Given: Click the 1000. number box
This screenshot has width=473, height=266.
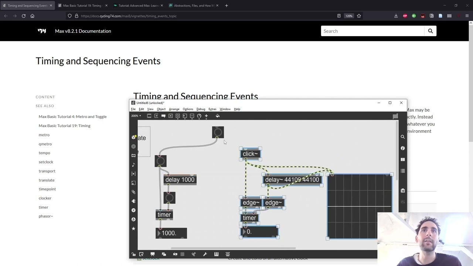Looking at the screenshot, I should pos(171,233).
